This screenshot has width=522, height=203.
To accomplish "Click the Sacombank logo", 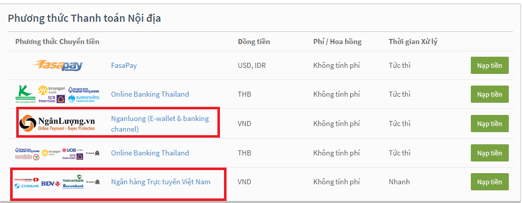I will coord(73,186).
